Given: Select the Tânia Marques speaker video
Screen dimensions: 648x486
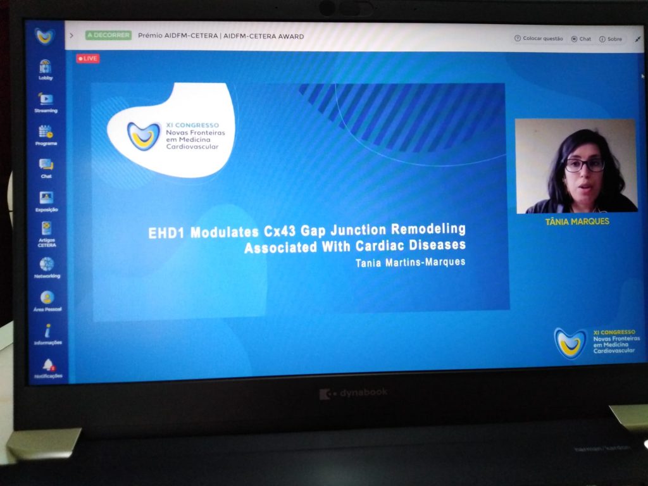Looking at the screenshot, I should (576, 166).
